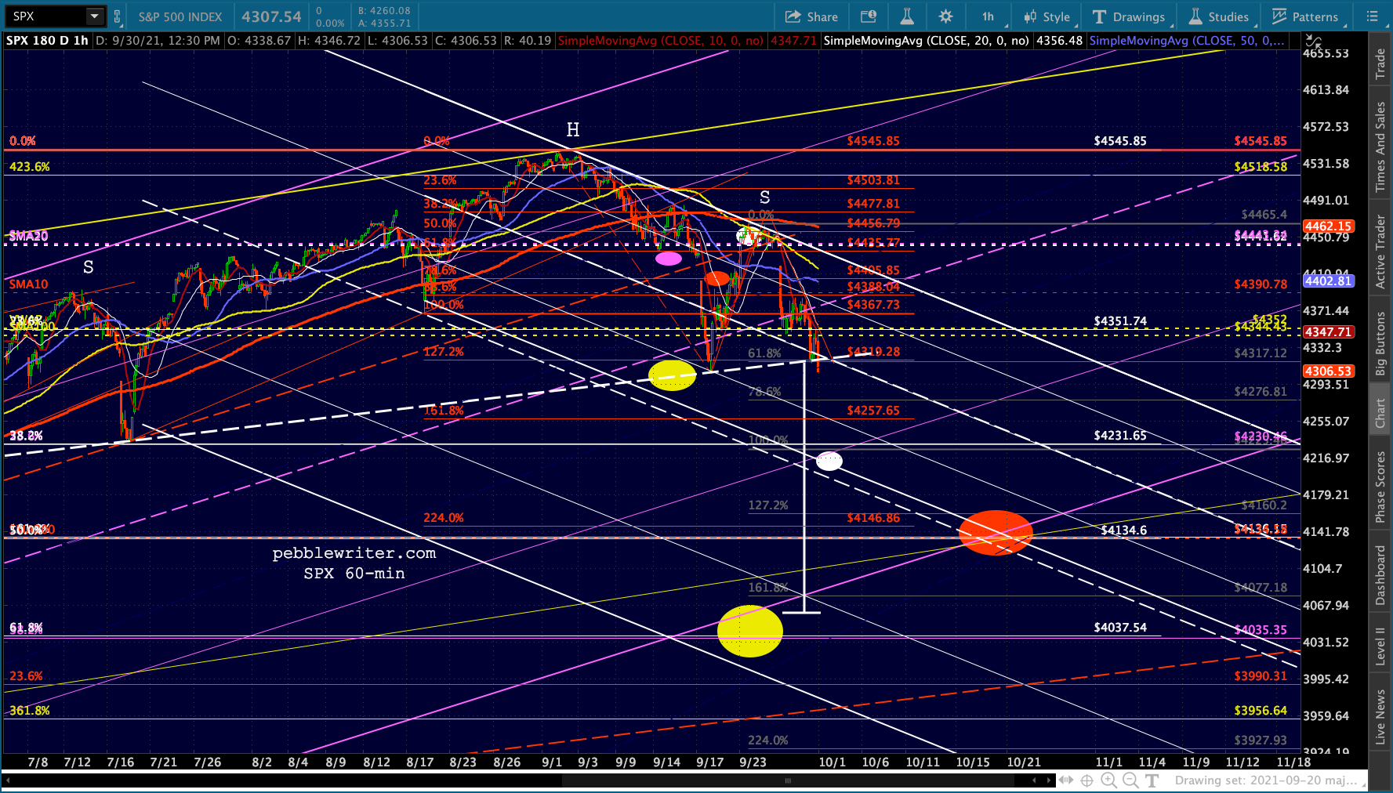This screenshot has width=1393, height=793.
Task: Click the SPX symbol input field
Action: pos(45,16)
